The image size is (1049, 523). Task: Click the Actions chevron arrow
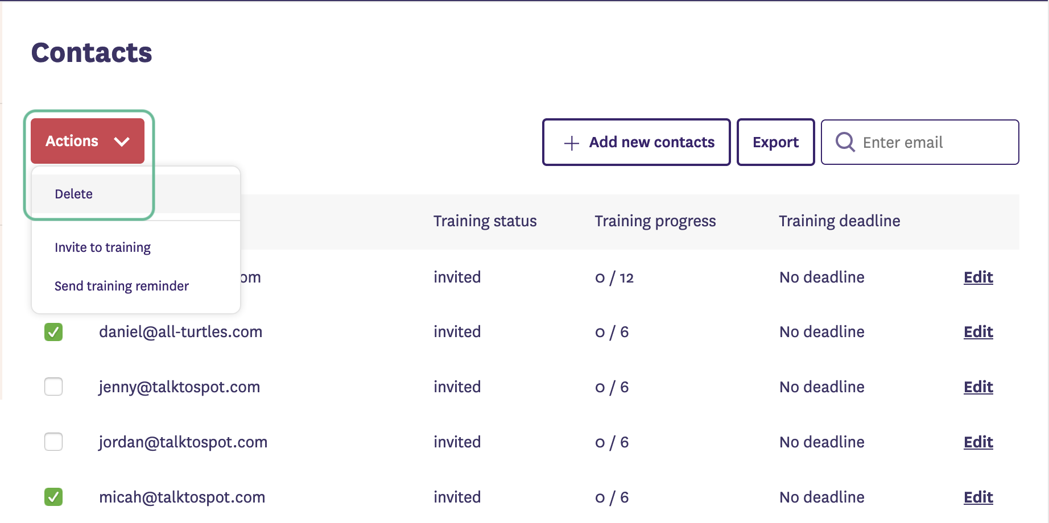pos(122,142)
